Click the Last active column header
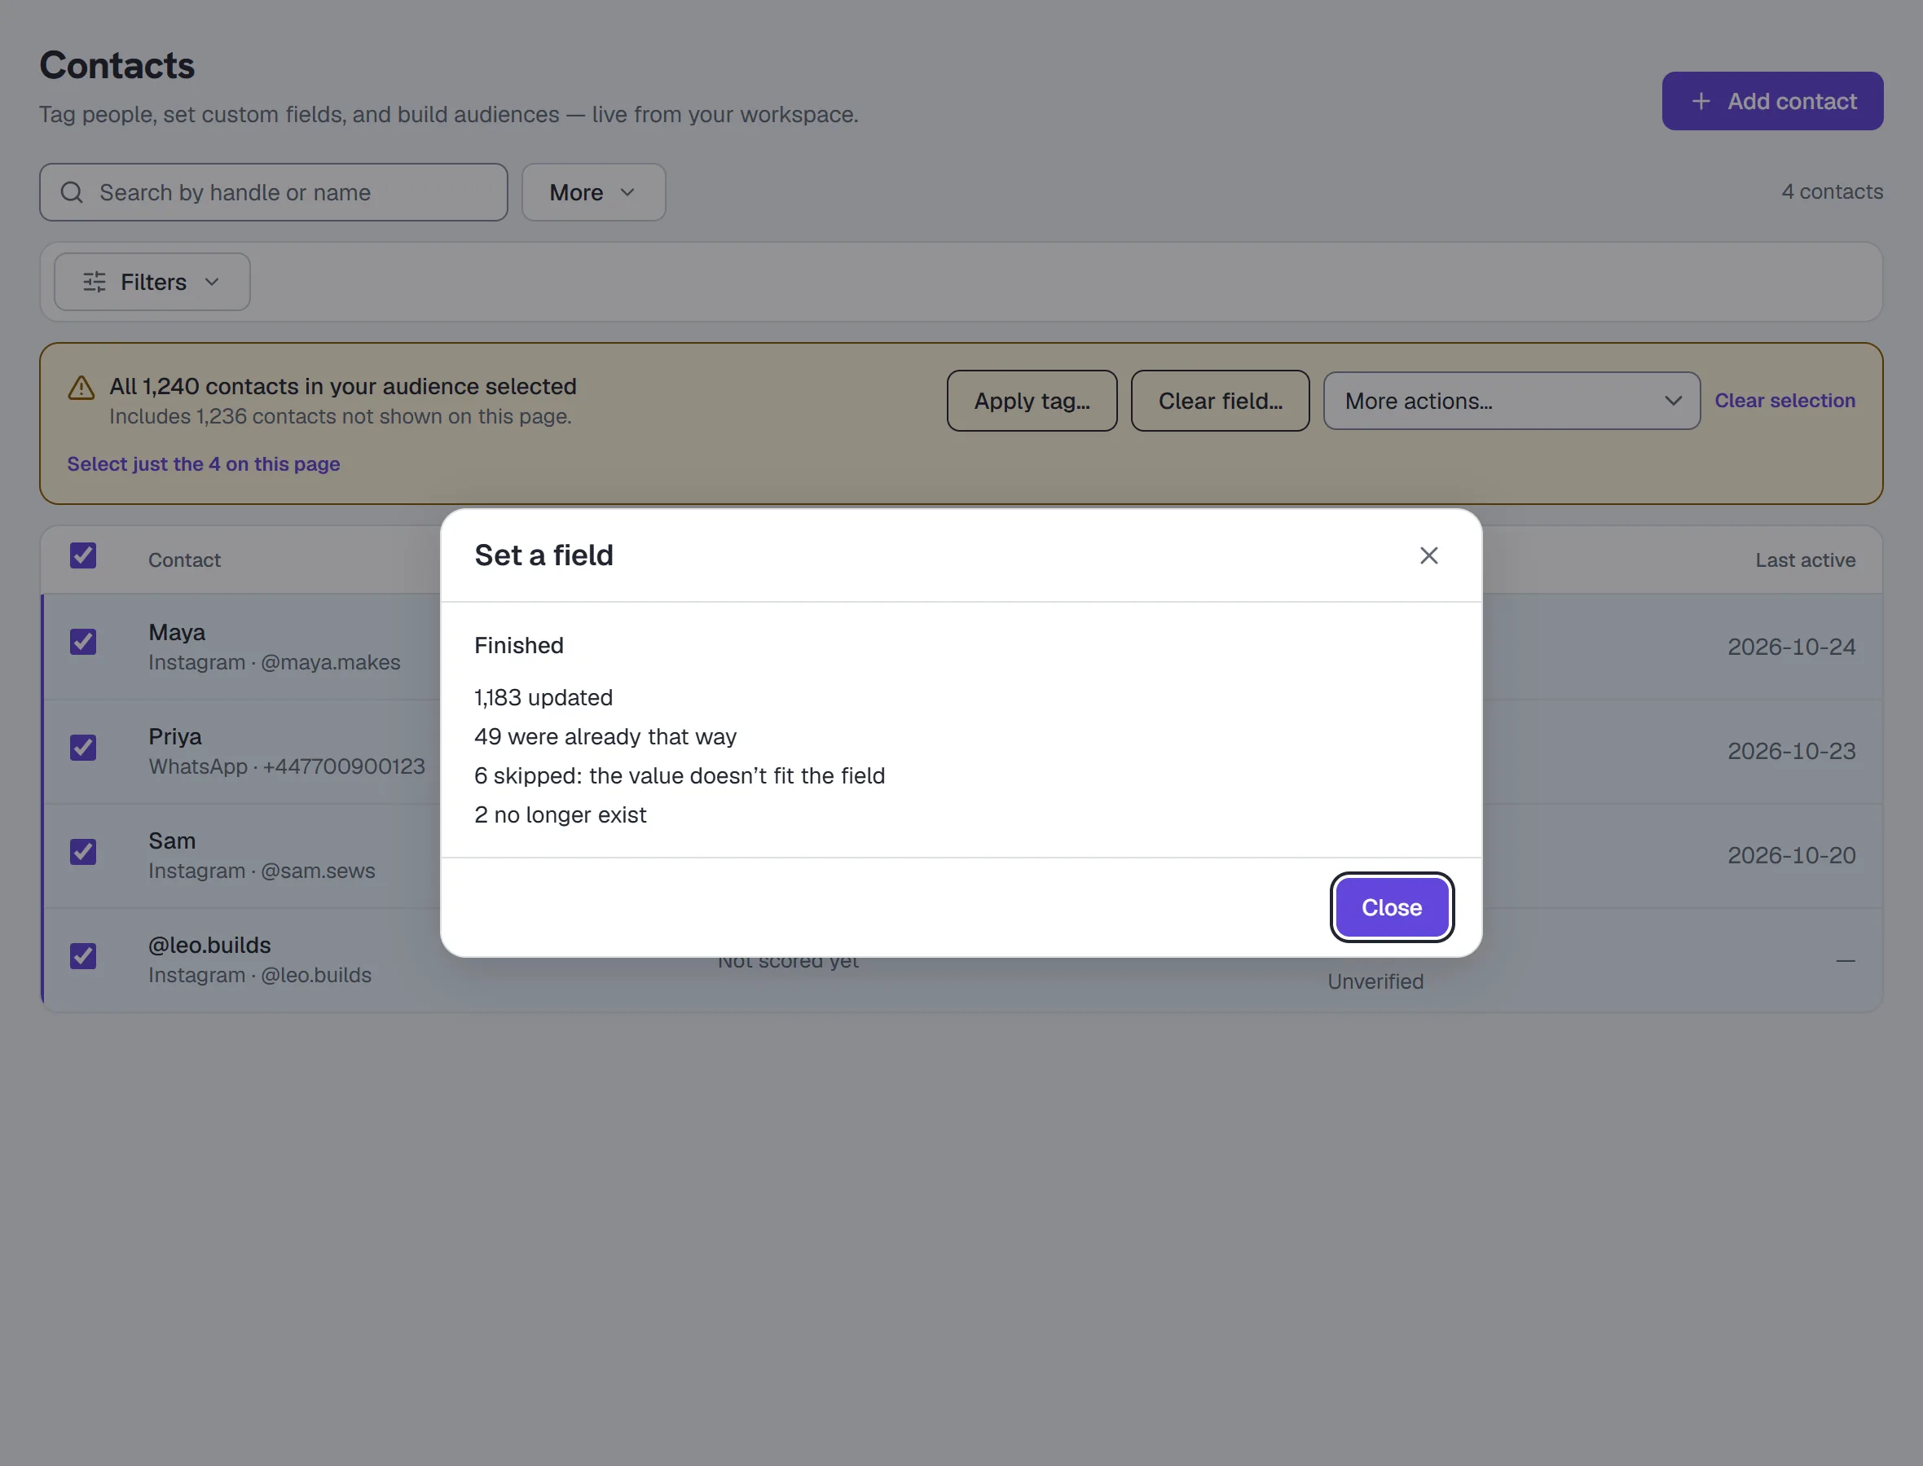1923x1466 pixels. [x=1805, y=560]
